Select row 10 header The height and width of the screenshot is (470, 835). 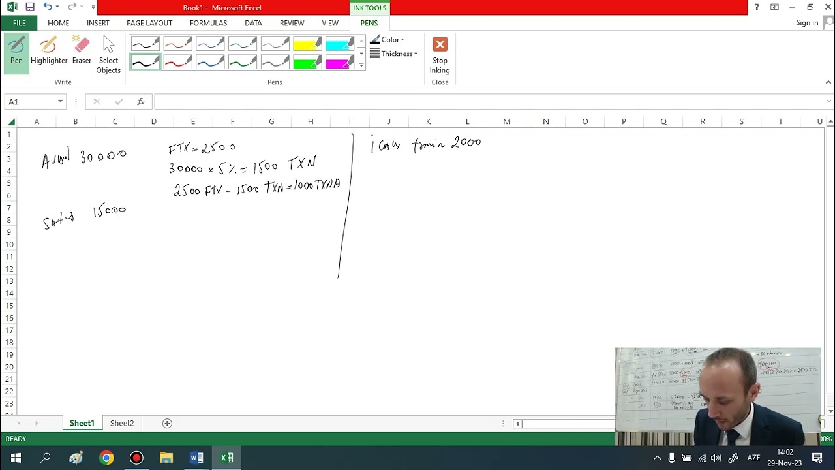9,244
